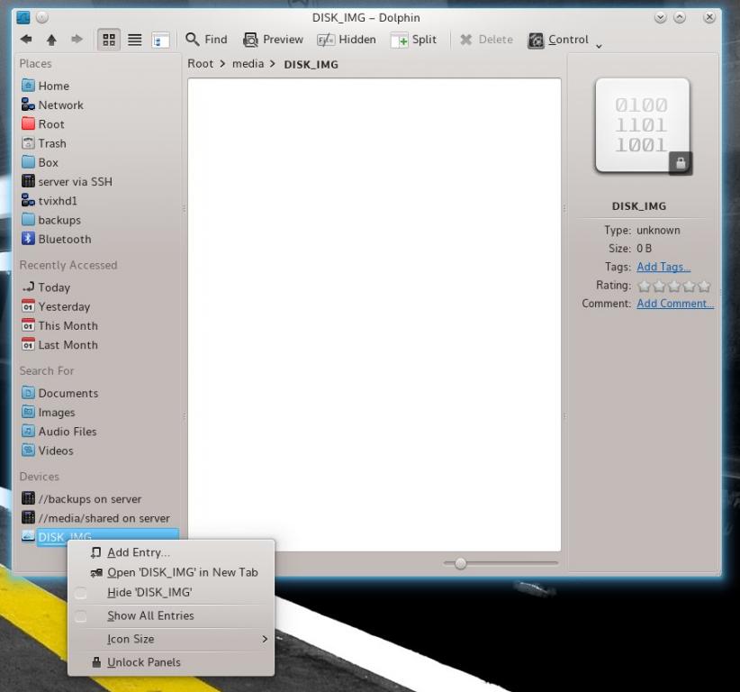
Task: Go up to parent folder
Action: [51, 40]
